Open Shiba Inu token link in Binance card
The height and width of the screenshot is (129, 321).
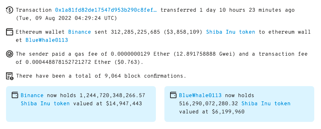45,103
